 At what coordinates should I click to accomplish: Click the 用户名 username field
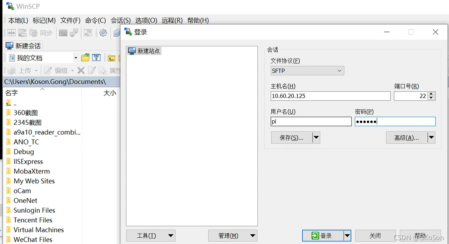click(311, 121)
